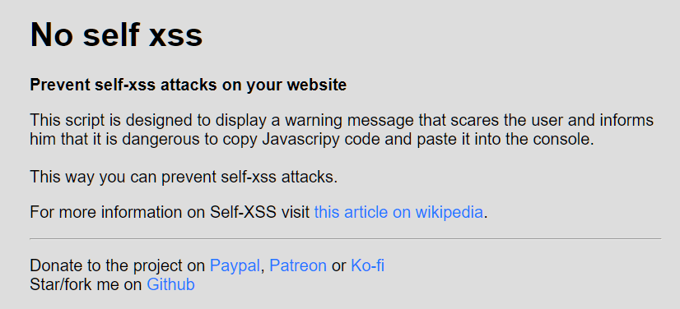
Task: Follow the Paypal donation link
Action: tap(235, 265)
